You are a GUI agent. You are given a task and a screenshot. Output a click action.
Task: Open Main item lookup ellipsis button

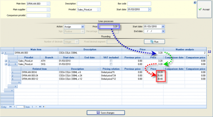coord(48,4)
